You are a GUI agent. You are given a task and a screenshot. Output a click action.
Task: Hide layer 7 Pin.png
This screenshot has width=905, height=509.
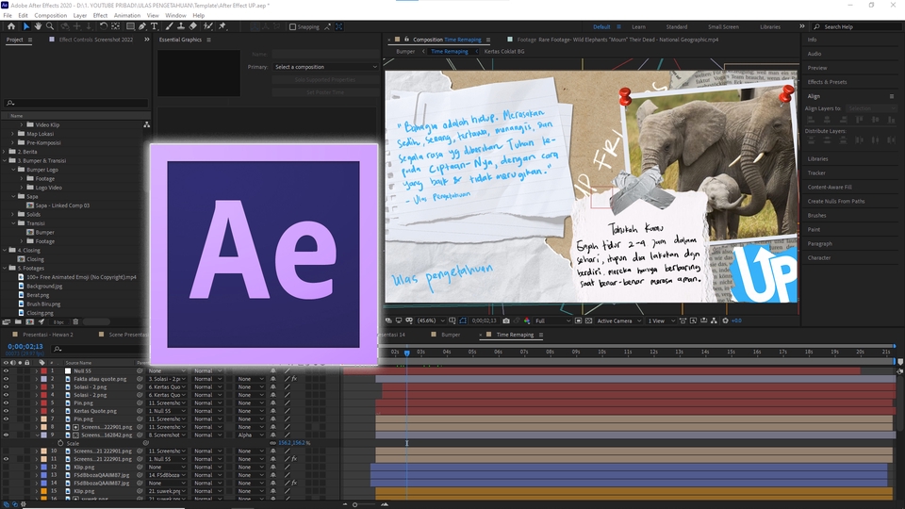tap(6, 419)
